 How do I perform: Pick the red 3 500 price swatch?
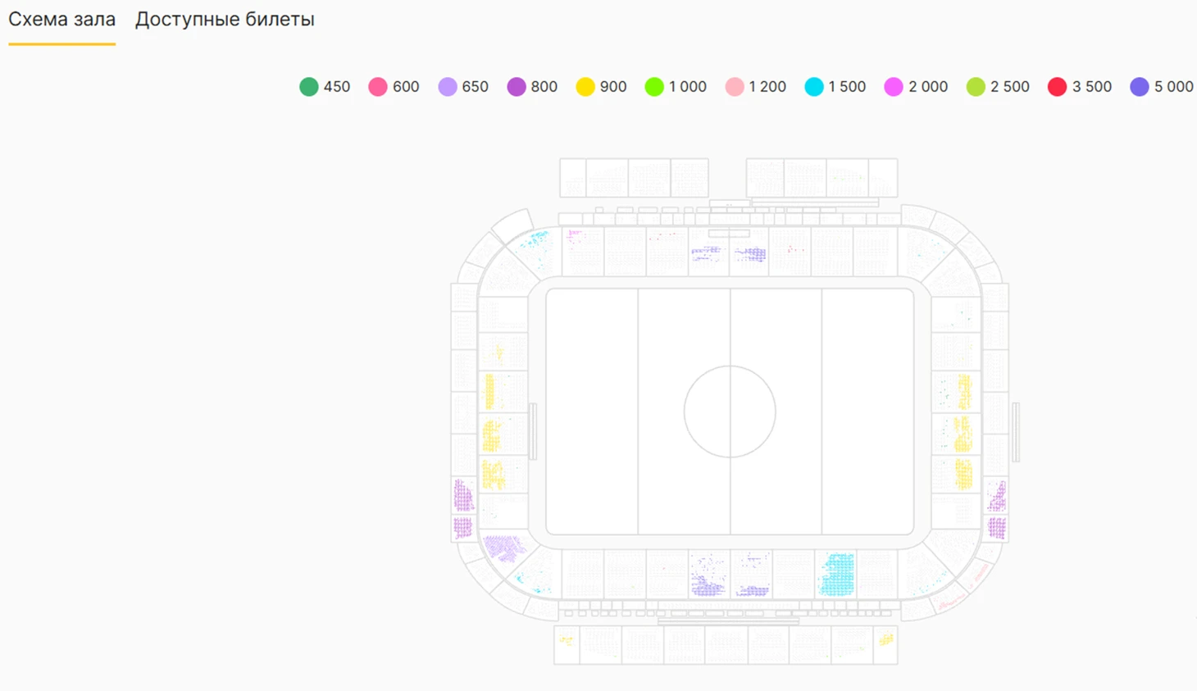click(x=1058, y=87)
